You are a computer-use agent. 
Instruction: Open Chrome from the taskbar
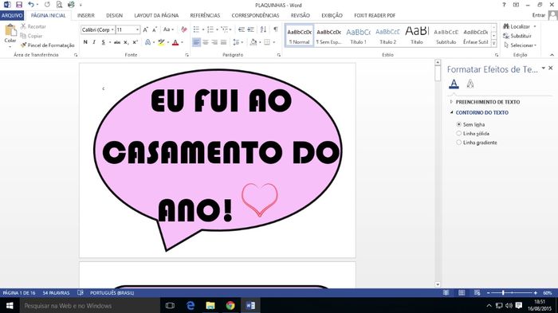[x=230, y=306]
